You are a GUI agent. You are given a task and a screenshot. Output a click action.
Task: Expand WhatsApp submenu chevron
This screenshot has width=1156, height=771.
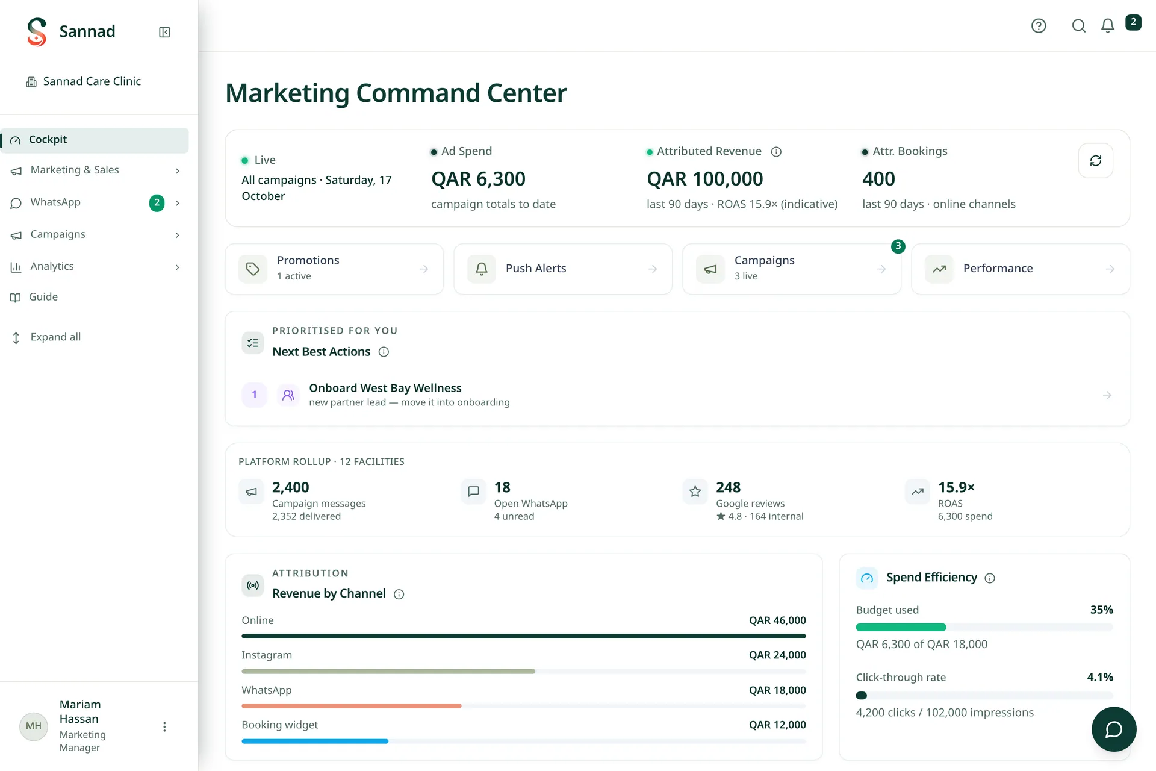coord(177,203)
